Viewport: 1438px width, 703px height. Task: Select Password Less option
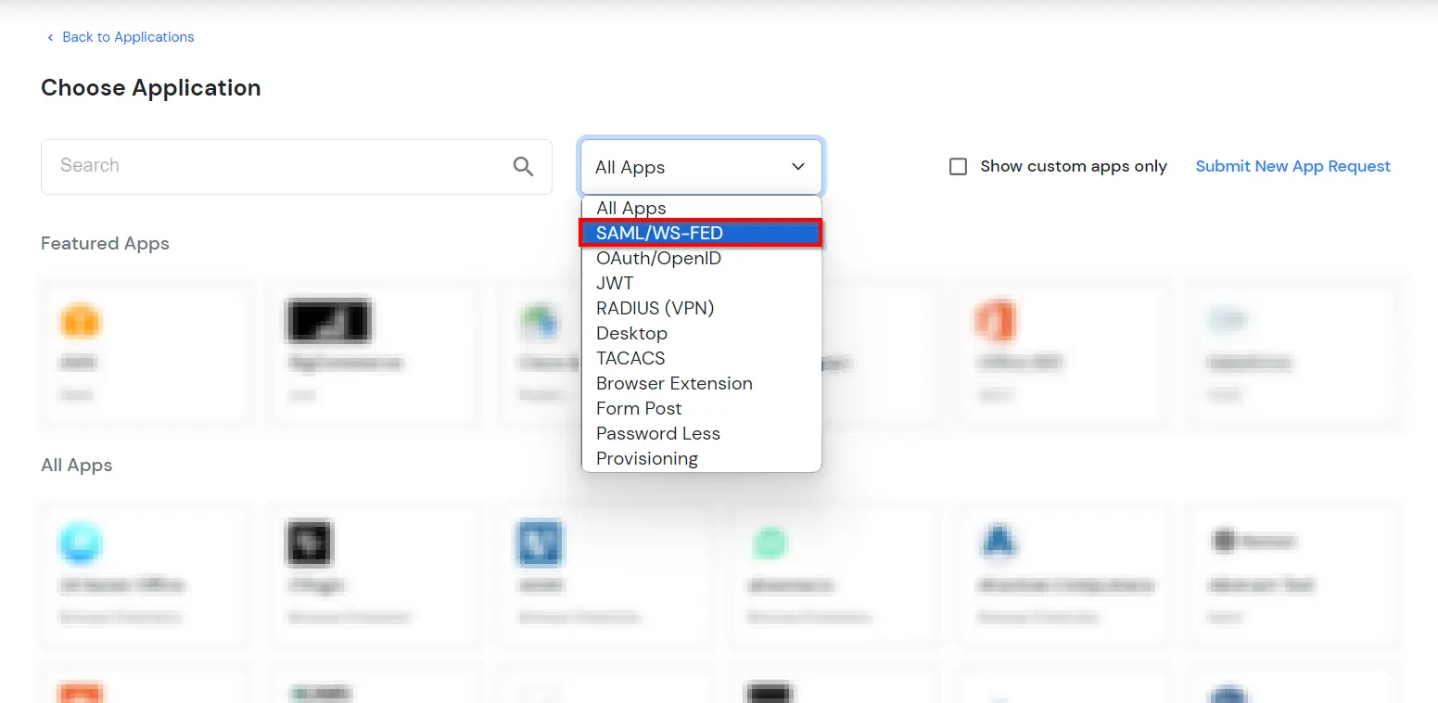tap(701, 433)
